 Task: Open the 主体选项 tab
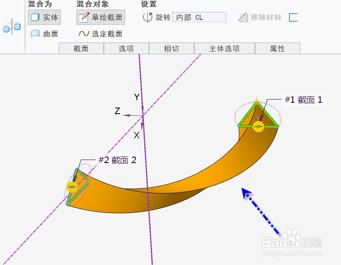click(225, 48)
